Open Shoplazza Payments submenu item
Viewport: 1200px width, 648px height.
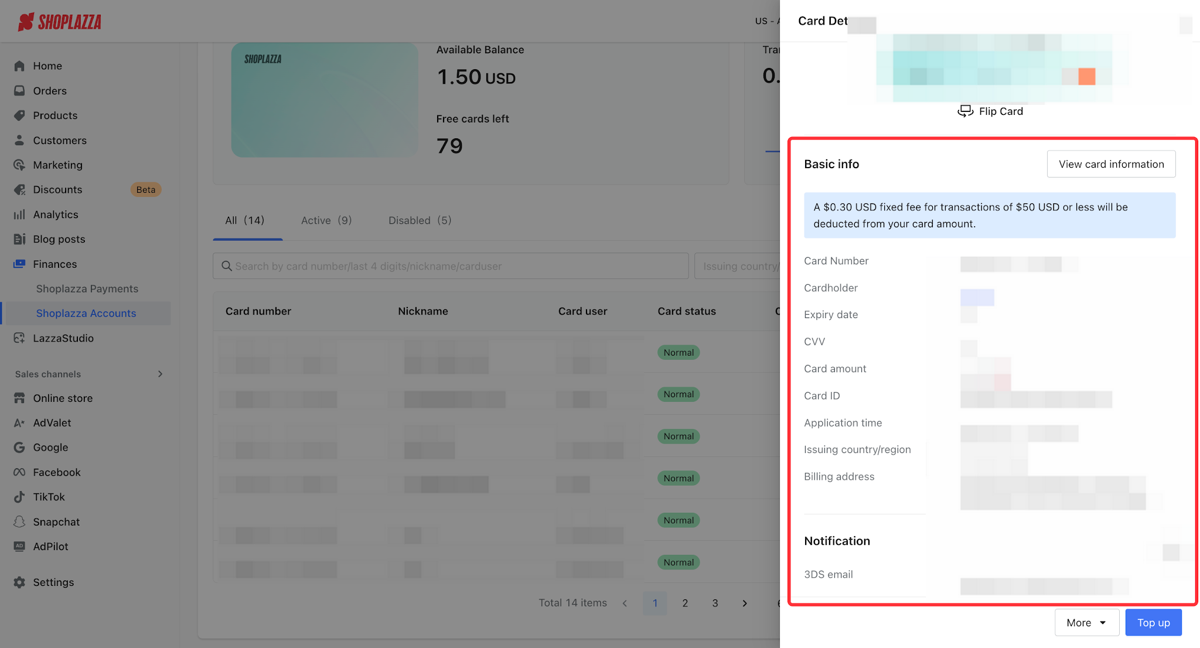tap(87, 288)
